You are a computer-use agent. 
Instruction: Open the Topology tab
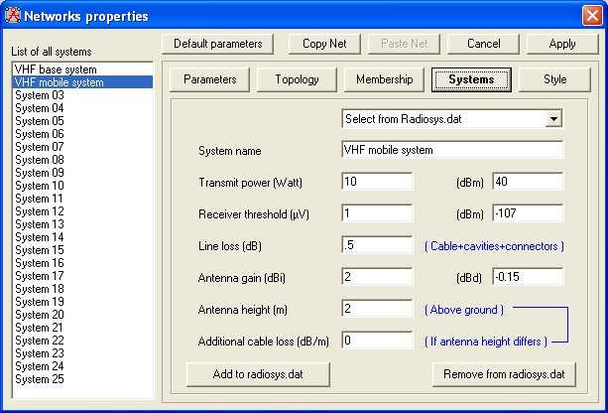point(297,79)
